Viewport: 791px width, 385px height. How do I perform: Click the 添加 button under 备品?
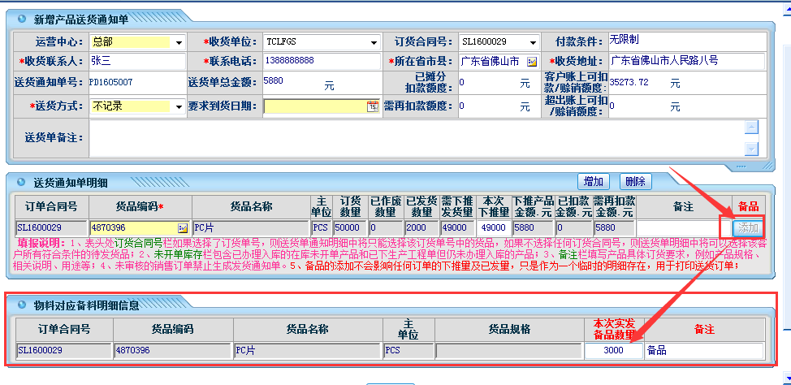click(x=747, y=228)
